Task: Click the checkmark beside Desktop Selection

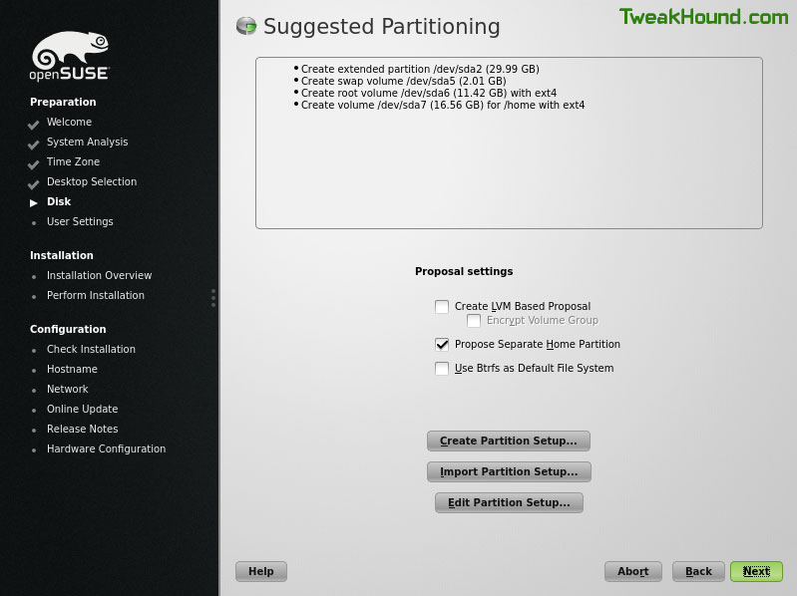Action: click(x=34, y=184)
